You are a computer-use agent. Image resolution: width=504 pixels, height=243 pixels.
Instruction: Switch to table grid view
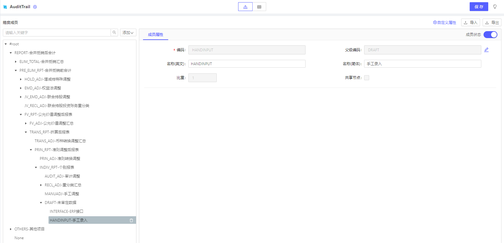point(259,7)
